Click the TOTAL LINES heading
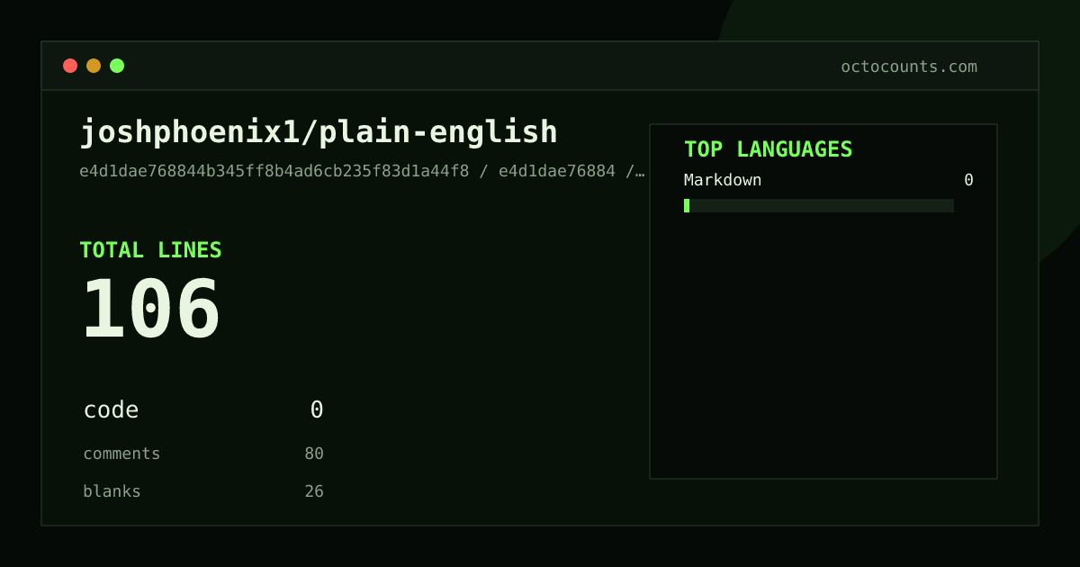This screenshot has width=1080, height=567. [150, 250]
